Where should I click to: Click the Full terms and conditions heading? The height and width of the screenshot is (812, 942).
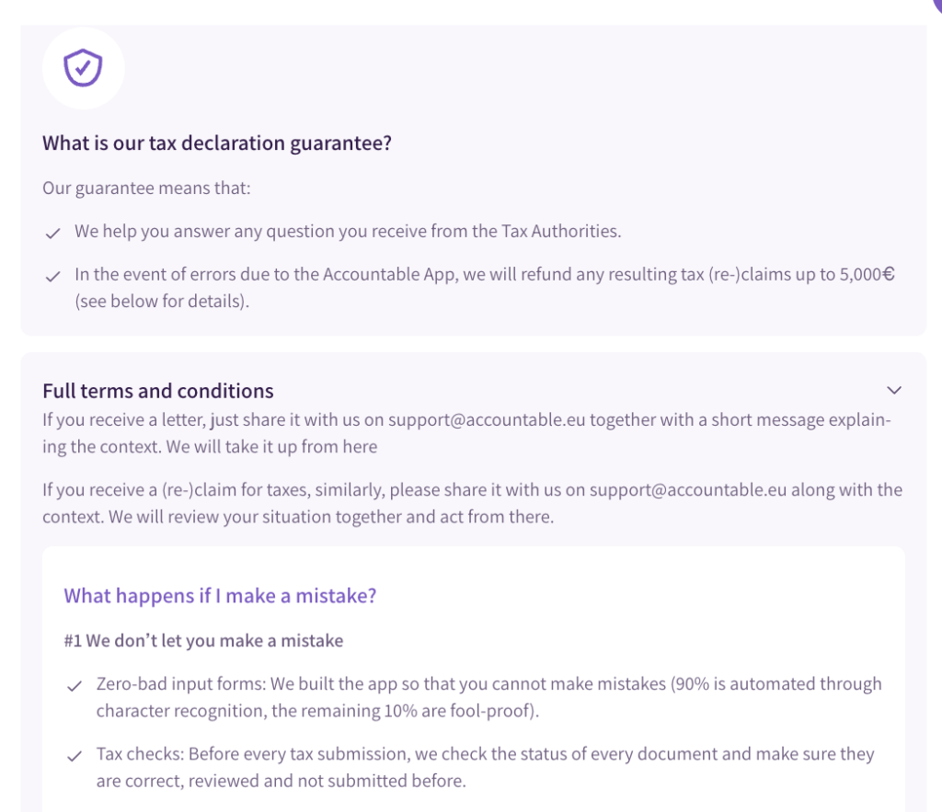coord(158,391)
